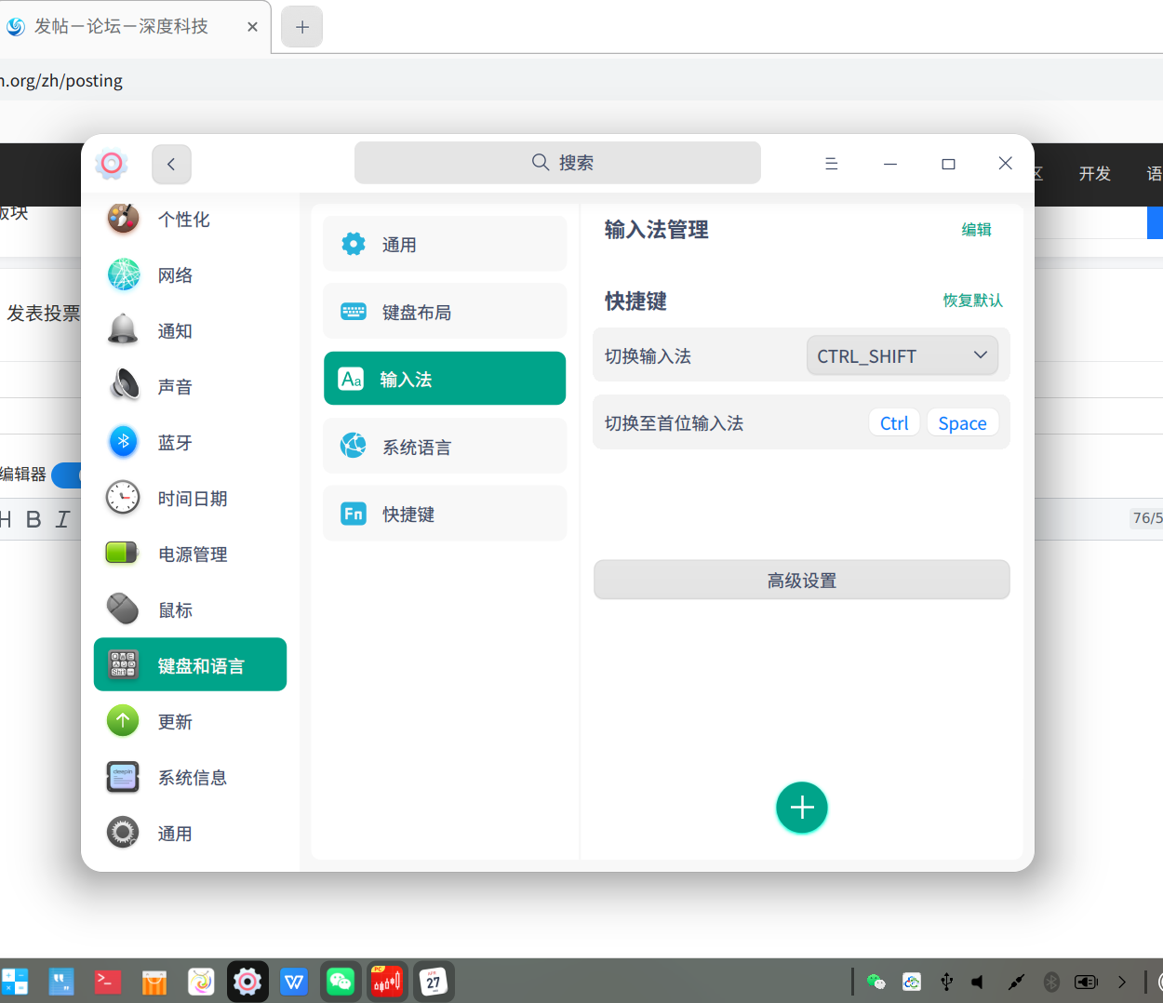Open the terminal app in the taskbar

(108, 982)
